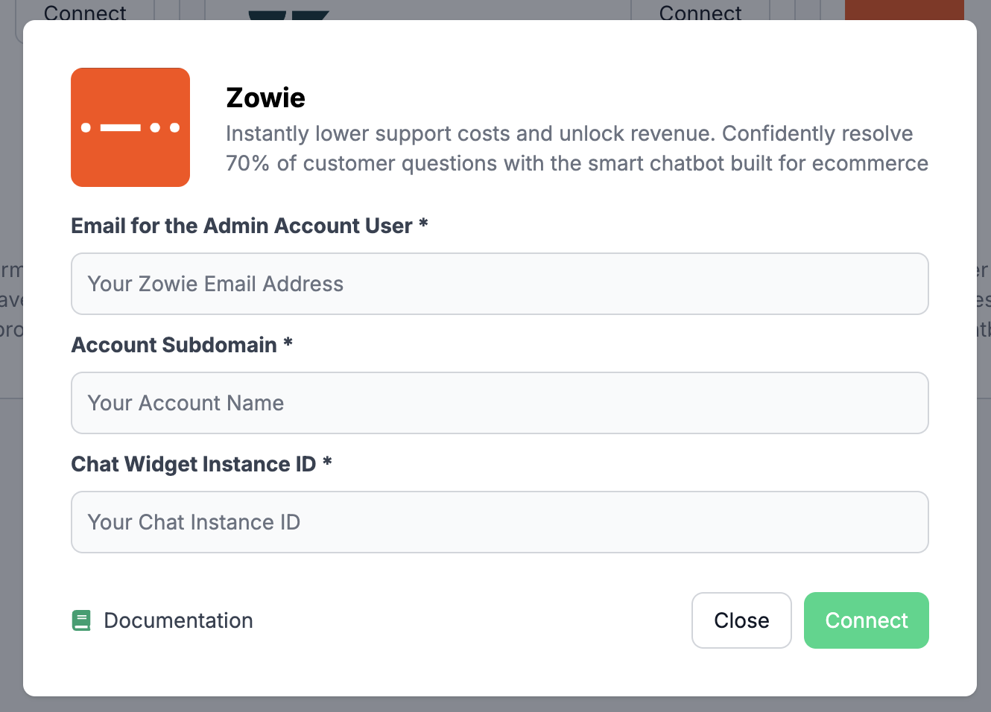Click the background Connect button at top-right

(x=700, y=12)
